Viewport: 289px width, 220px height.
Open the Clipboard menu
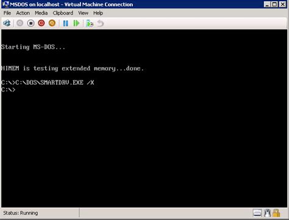tap(63, 13)
